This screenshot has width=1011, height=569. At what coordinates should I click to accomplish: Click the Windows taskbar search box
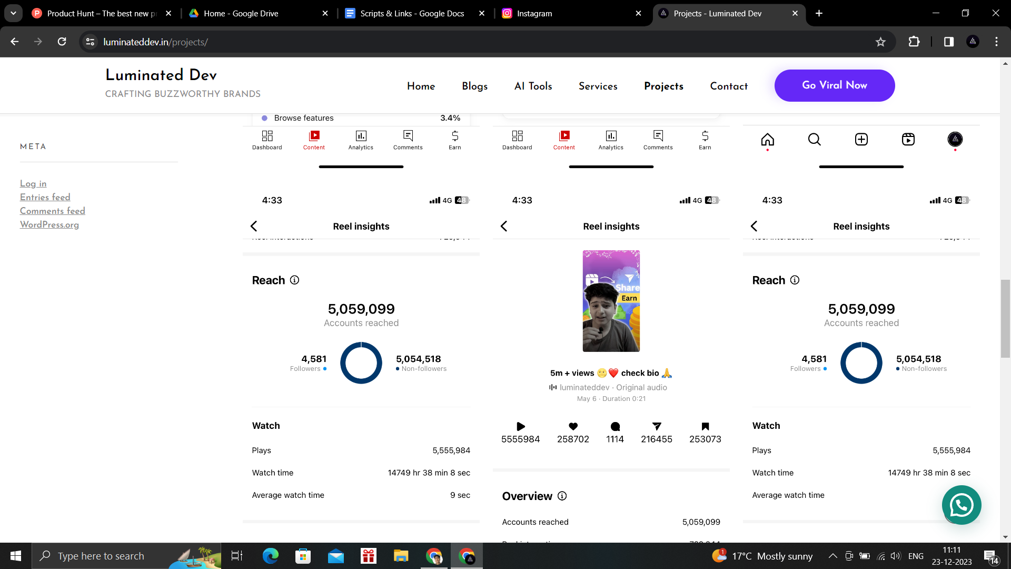pyautogui.click(x=126, y=556)
